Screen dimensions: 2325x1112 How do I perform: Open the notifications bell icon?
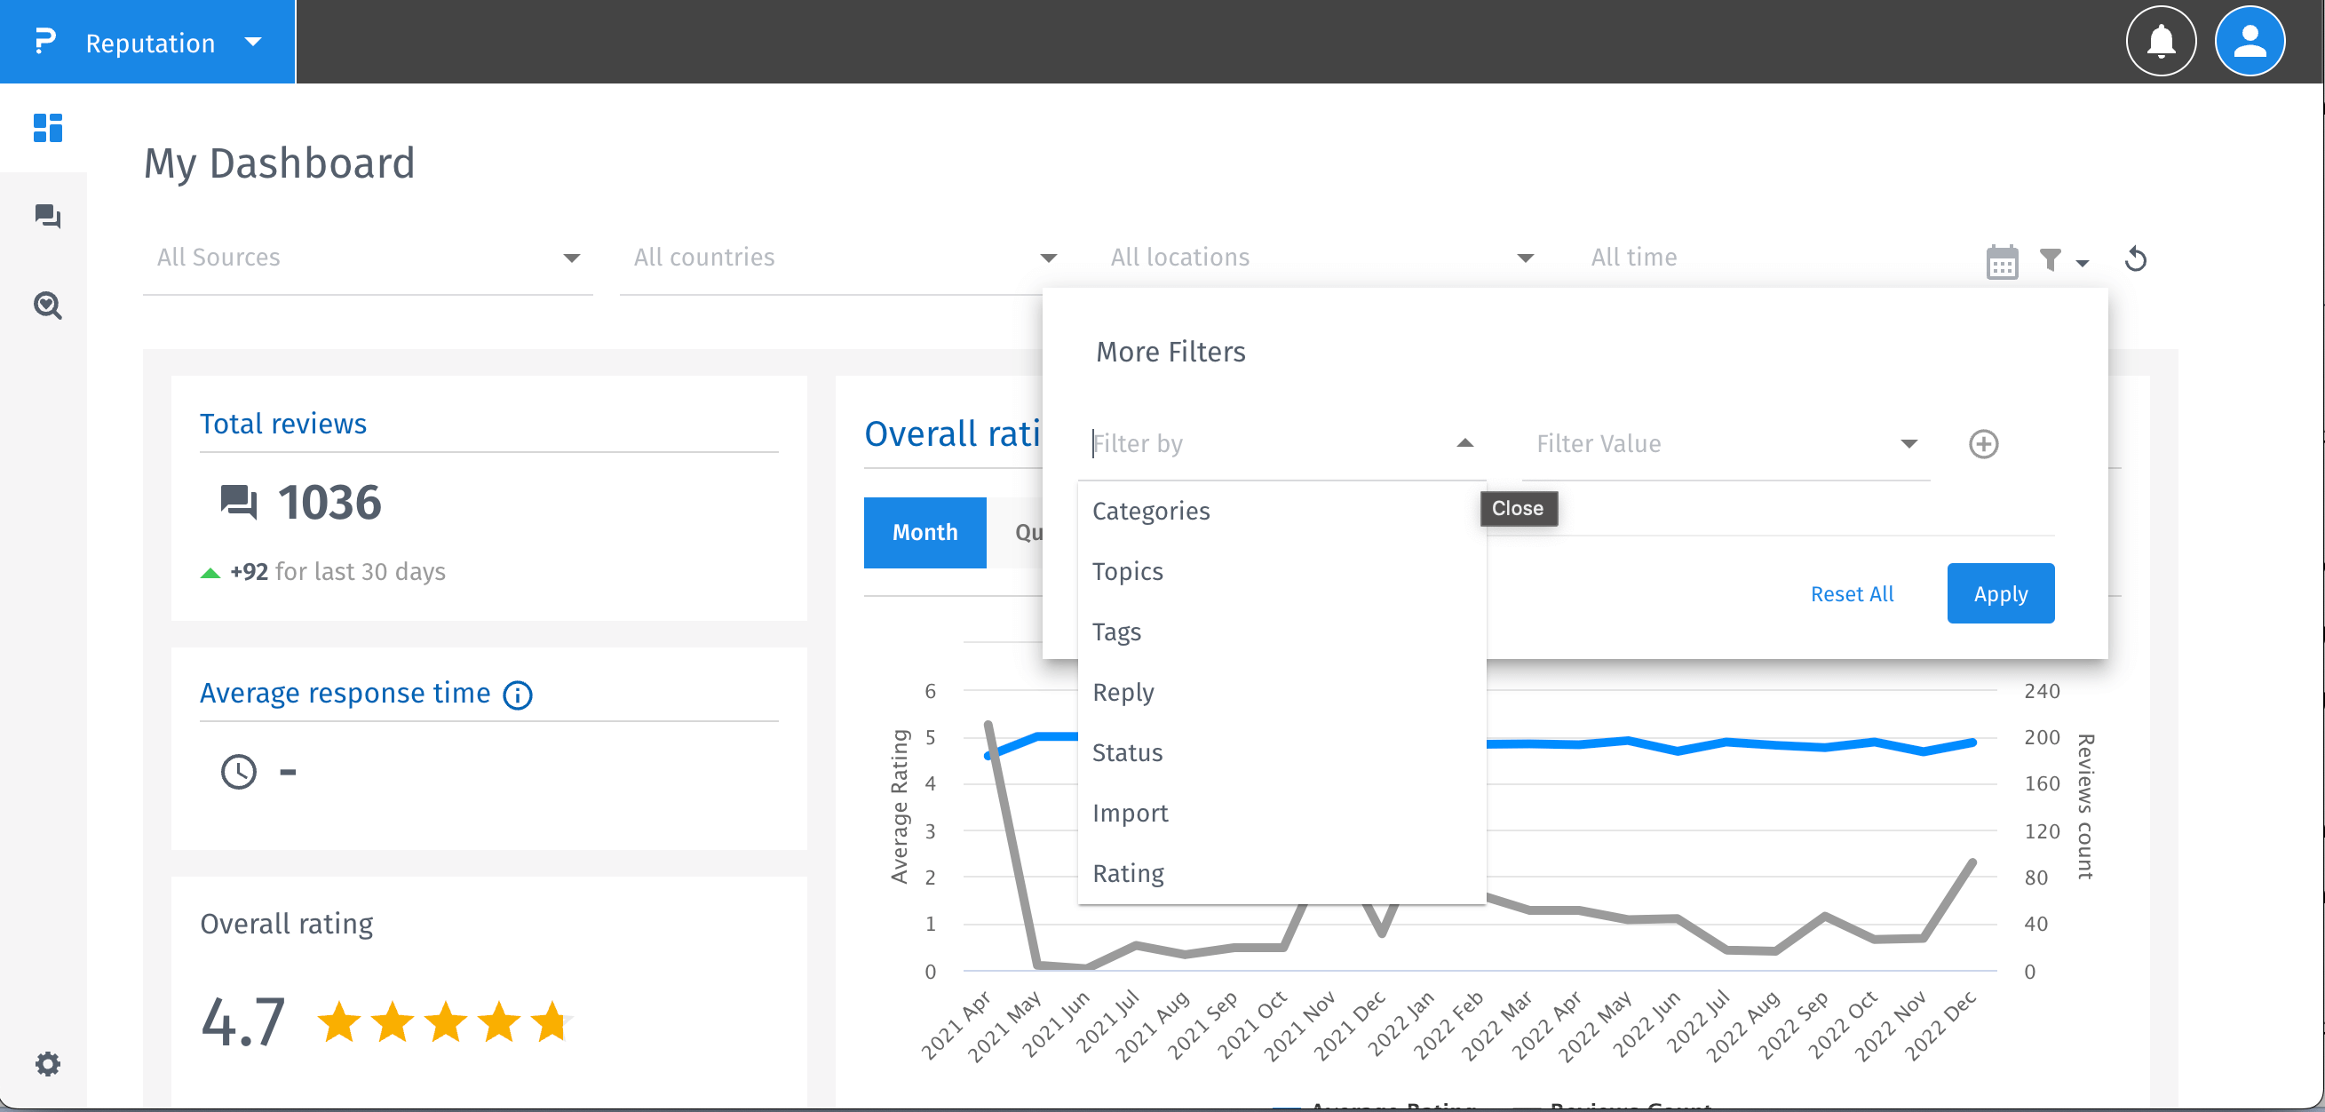(2161, 42)
